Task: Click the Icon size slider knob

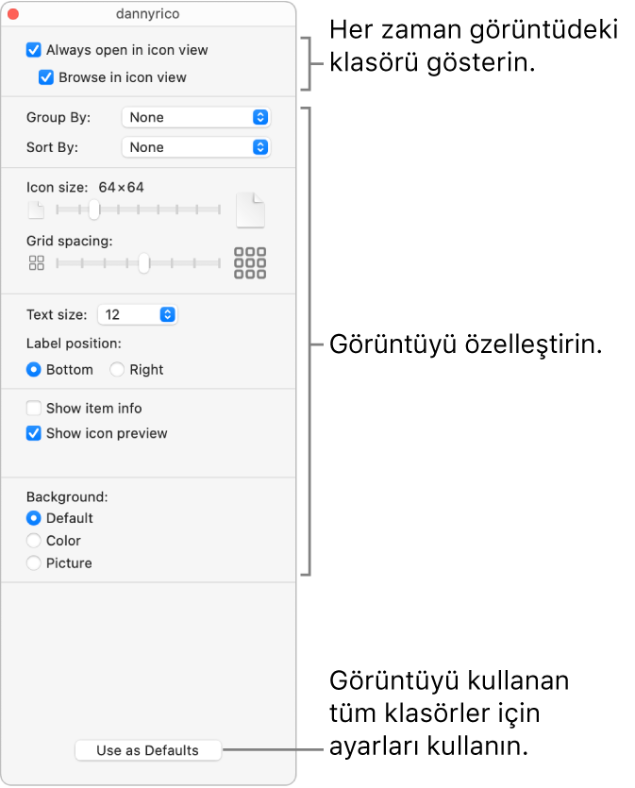Action: pos(94,210)
